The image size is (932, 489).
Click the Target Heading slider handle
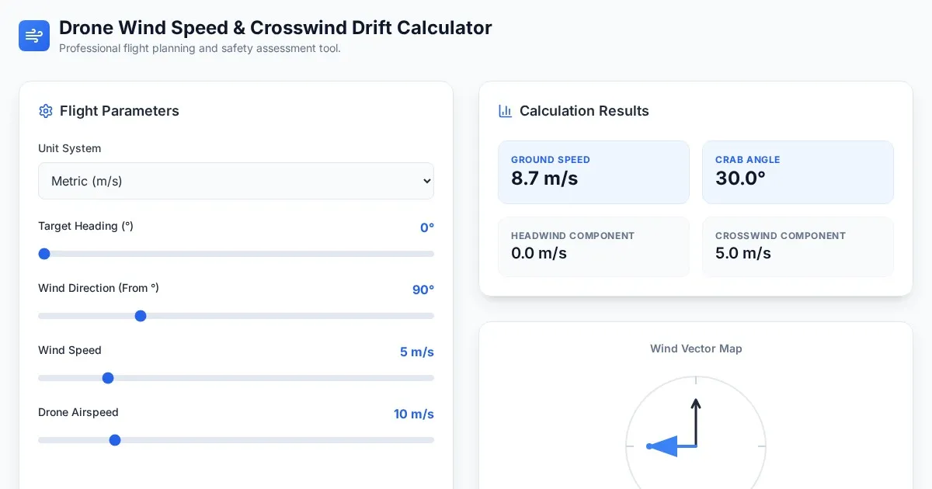coord(44,254)
